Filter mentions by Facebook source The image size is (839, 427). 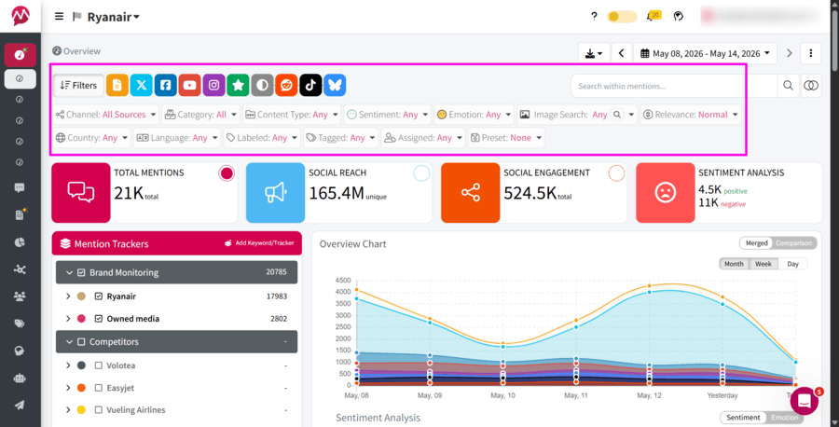point(165,85)
